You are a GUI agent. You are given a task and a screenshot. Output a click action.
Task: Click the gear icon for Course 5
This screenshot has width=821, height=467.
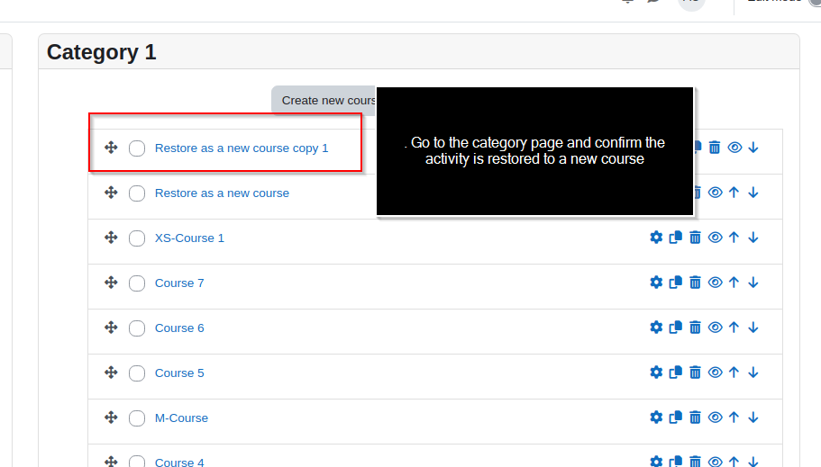(x=656, y=373)
